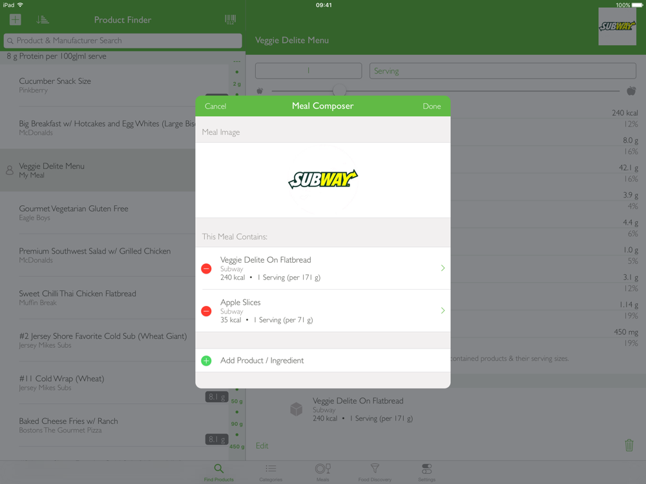Adjust the serving size slider knob

pyautogui.click(x=339, y=90)
